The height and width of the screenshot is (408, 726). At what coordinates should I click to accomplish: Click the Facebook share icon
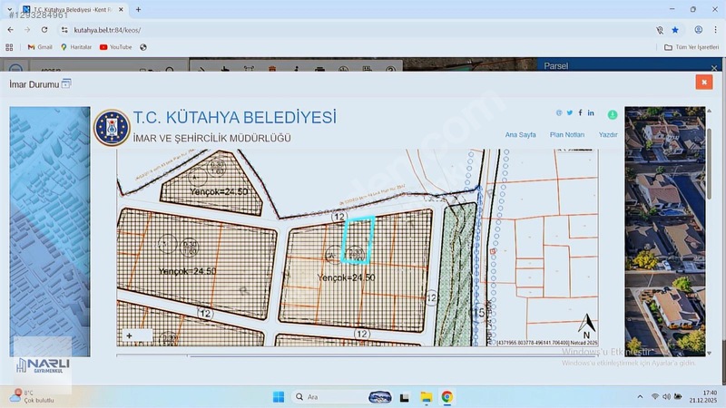[x=580, y=112]
